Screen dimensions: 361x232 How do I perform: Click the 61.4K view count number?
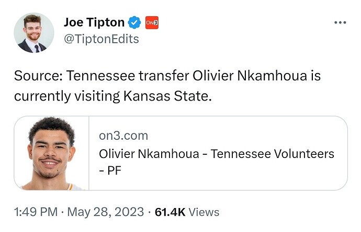point(170,212)
